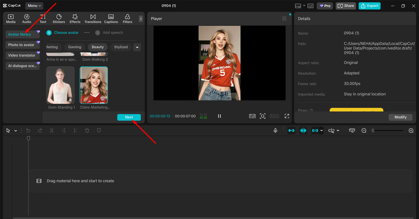
Task: Click the timeline zoom out icon
Action: pos(364,130)
